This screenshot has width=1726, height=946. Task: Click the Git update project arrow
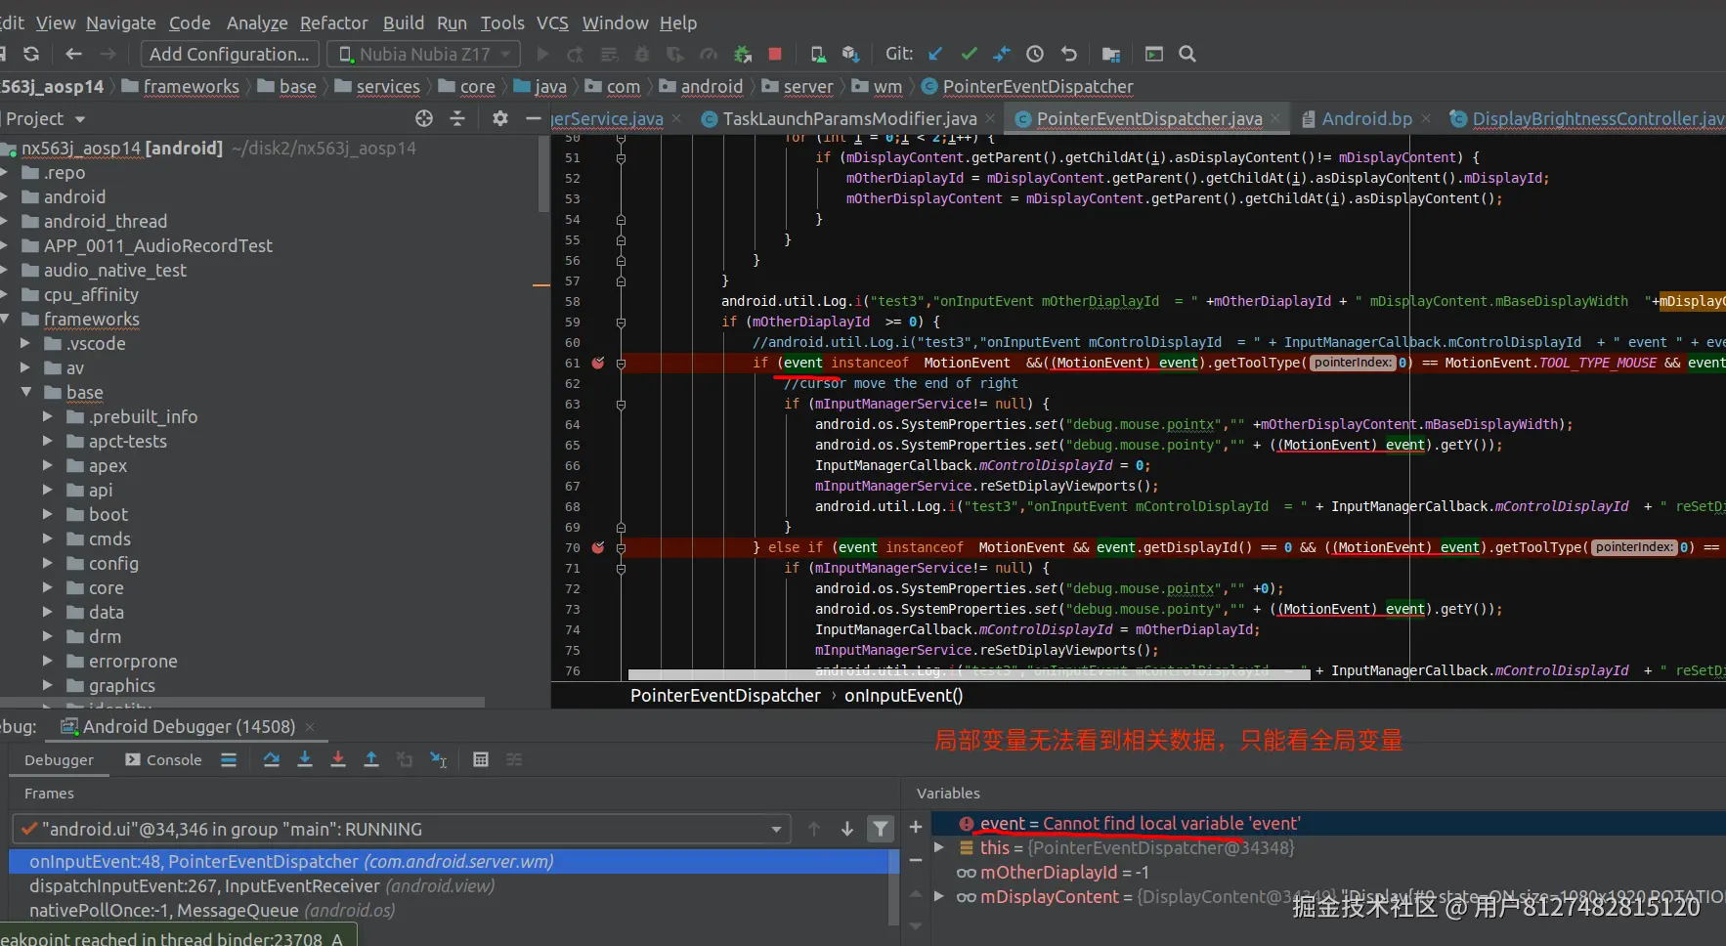point(935,54)
